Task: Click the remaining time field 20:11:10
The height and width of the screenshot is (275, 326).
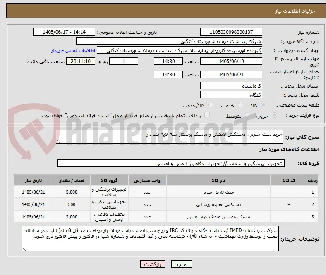Action: pos(81,62)
